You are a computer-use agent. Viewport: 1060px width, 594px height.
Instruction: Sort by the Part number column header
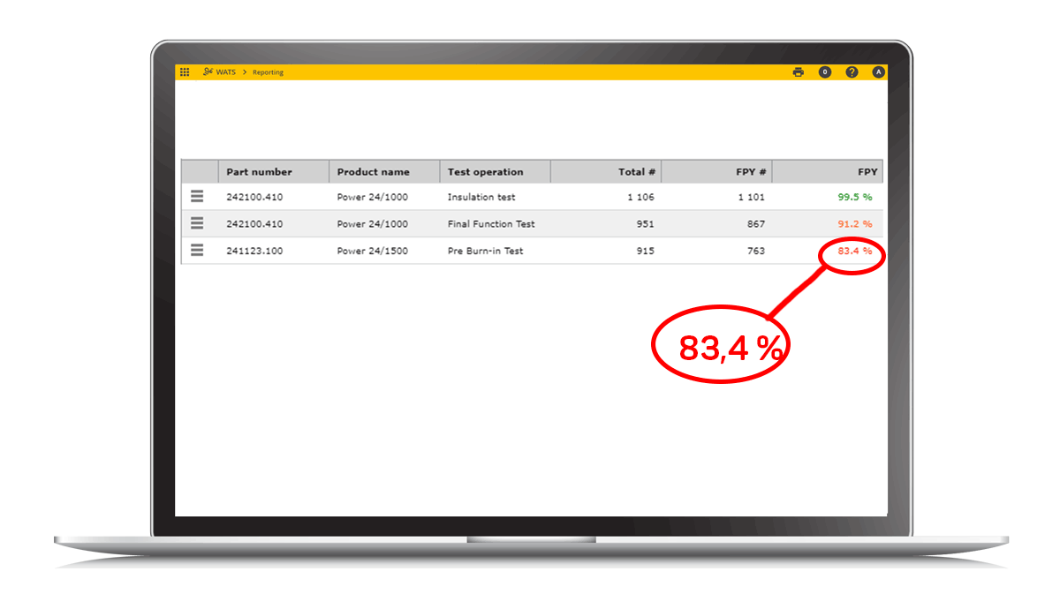259,172
